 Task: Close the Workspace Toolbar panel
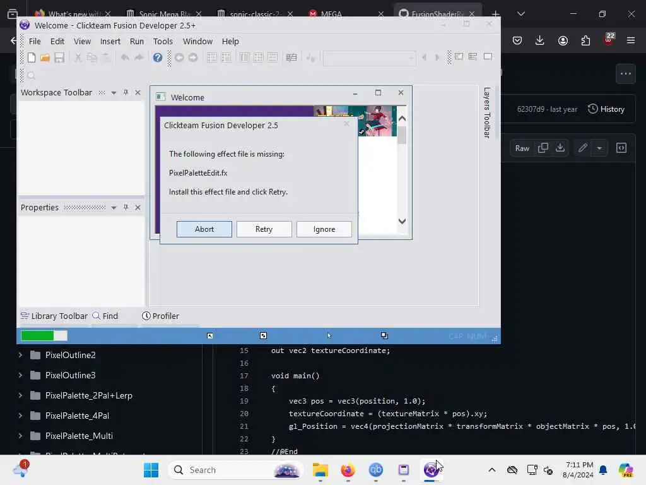(138, 92)
